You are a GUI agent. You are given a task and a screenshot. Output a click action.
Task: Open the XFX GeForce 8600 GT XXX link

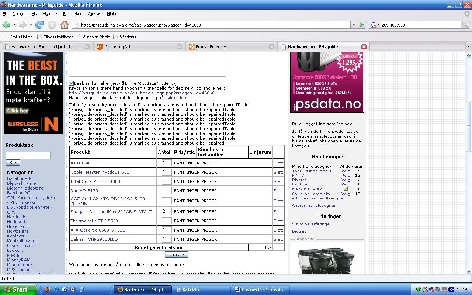click(x=98, y=230)
